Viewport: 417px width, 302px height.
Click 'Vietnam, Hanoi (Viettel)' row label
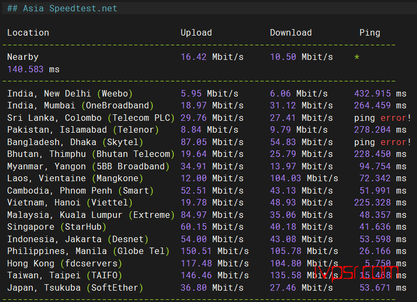click(70, 203)
